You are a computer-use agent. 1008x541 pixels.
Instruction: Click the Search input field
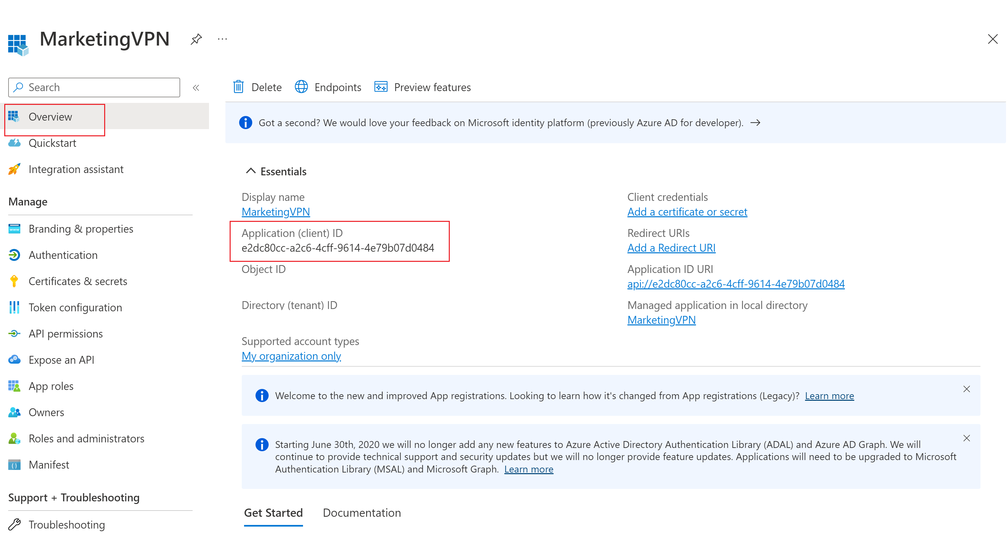coord(94,87)
